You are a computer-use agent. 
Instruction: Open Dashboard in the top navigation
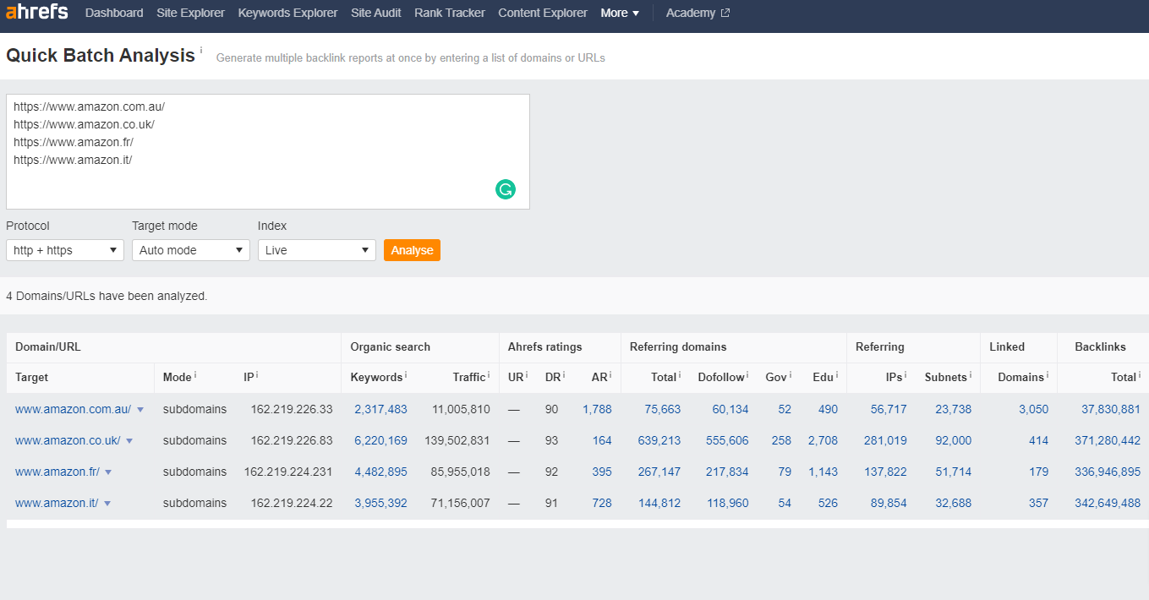(114, 13)
